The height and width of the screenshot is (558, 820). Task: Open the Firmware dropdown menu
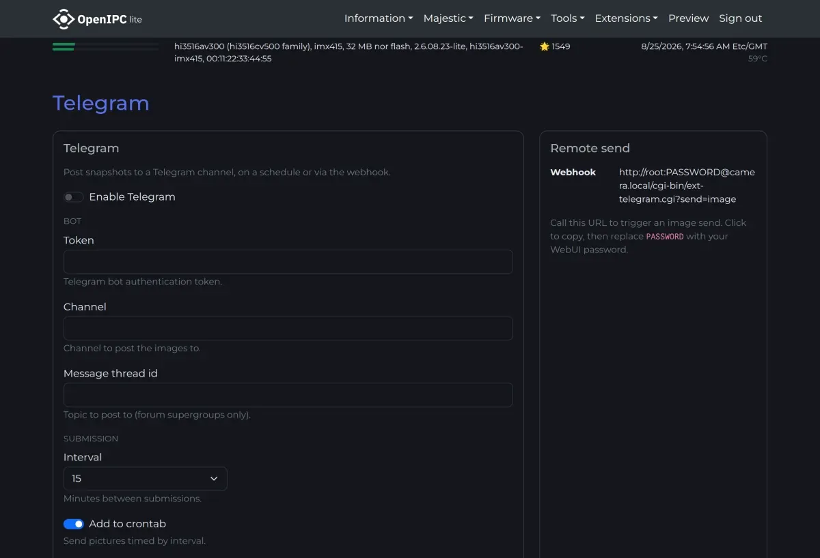point(512,18)
